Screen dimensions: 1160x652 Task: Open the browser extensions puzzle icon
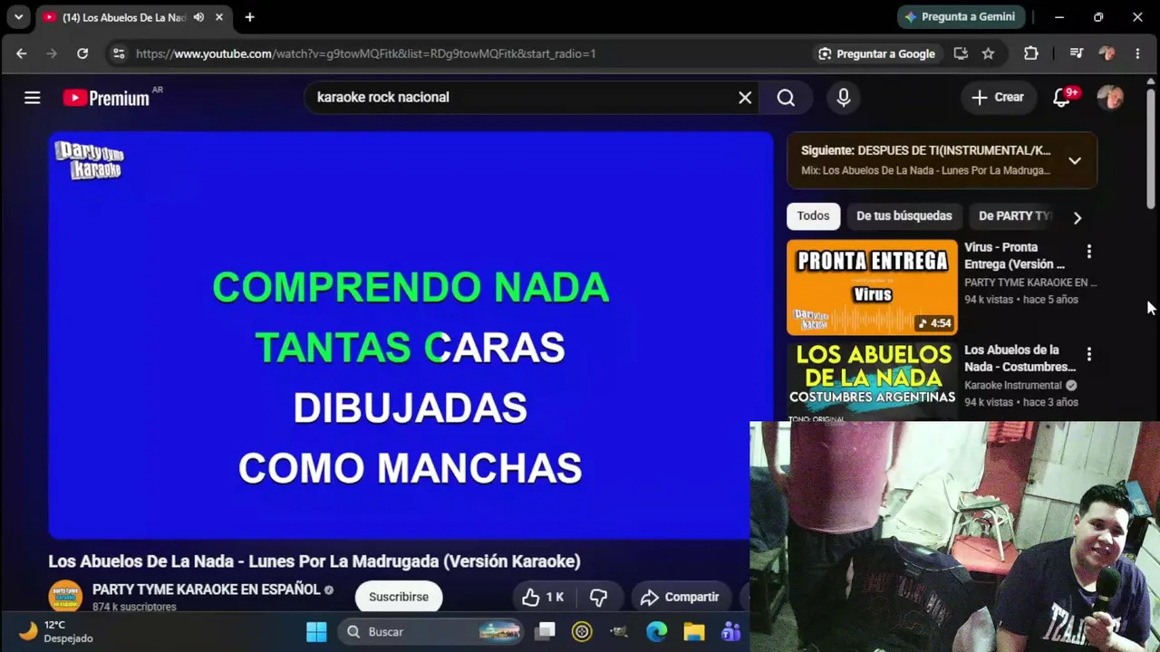tap(1031, 53)
